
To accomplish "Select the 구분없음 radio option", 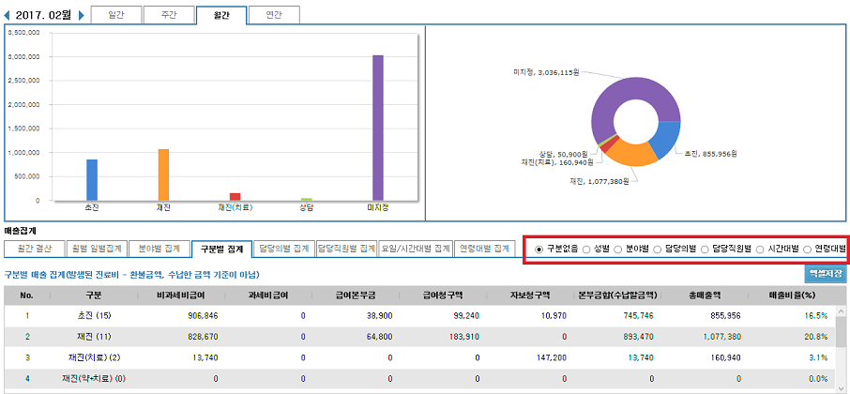I will pyautogui.click(x=539, y=249).
